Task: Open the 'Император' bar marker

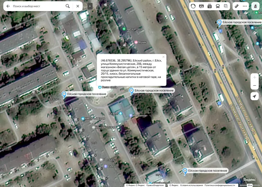Action: point(131,116)
